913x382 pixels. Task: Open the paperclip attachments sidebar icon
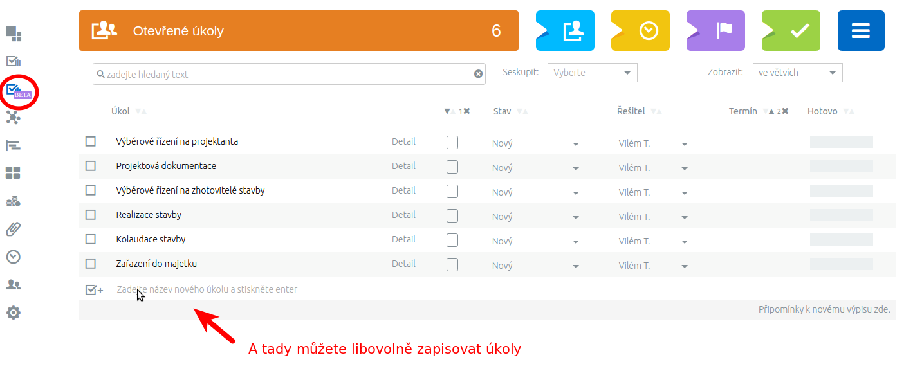14,229
